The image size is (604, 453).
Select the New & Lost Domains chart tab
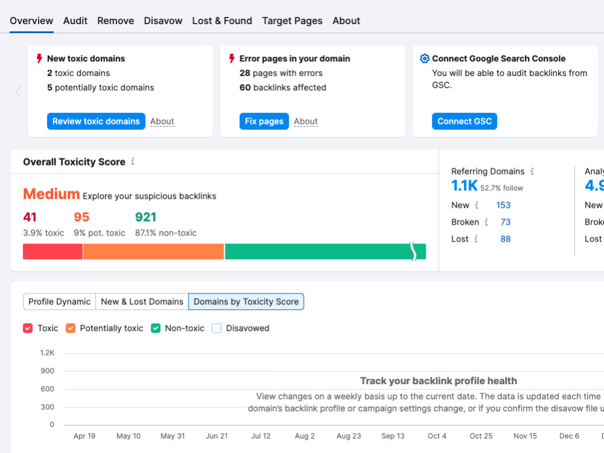point(142,301)
